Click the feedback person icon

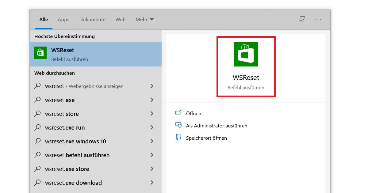[302, 19]
